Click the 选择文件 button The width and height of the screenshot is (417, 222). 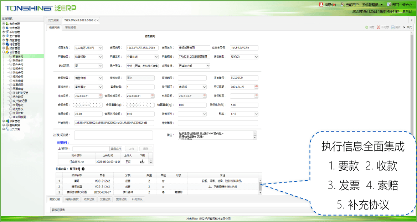click(x=116, y=149)
